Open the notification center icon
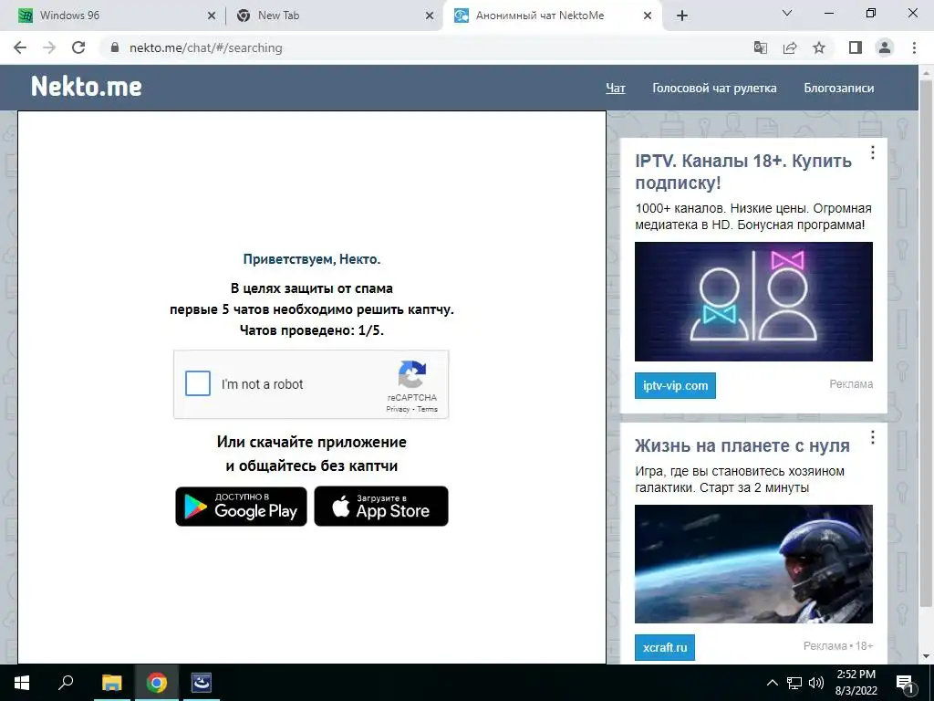Image resolution: width=934 pixels, height=701 pixels. click(906, 683)
